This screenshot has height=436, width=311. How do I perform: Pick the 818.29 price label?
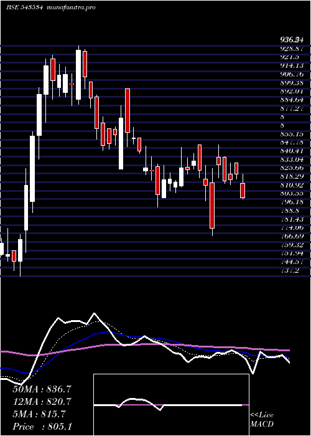point(291,176)
